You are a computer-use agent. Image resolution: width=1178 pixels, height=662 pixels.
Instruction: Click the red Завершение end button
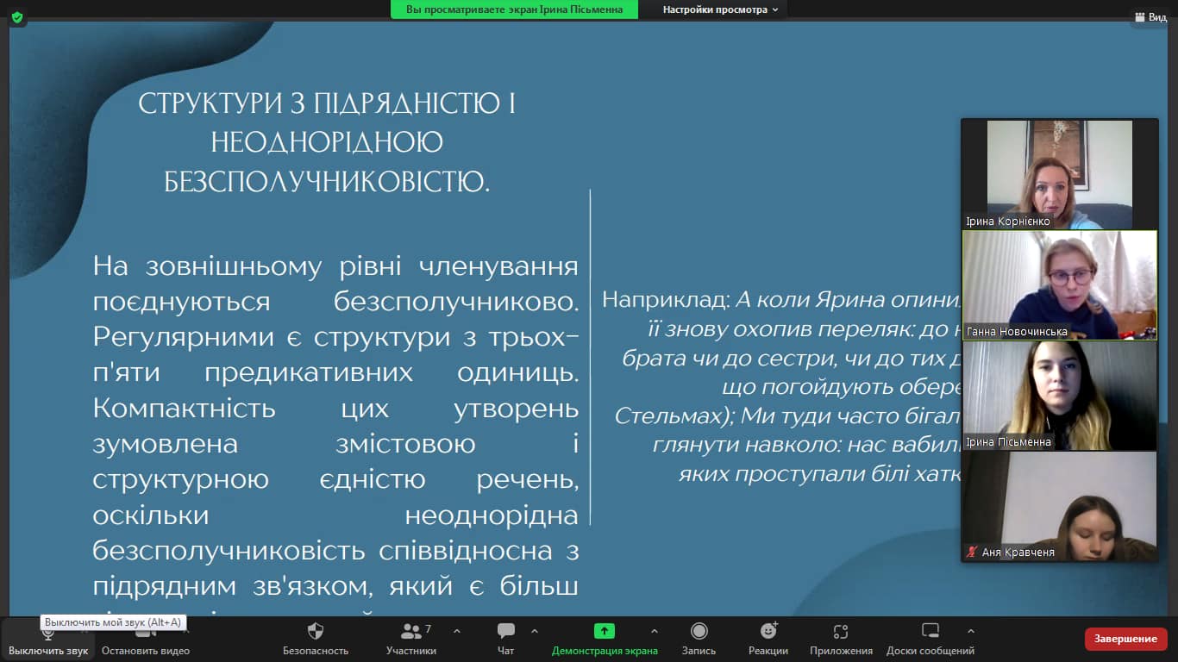(1125, 639)
